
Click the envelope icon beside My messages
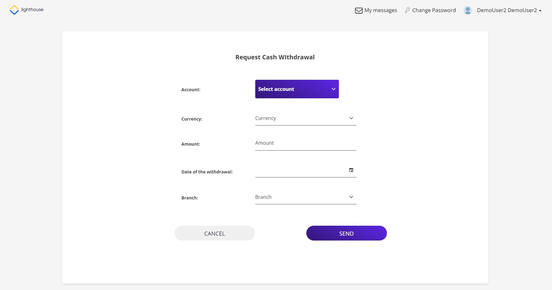click(358, 11)
